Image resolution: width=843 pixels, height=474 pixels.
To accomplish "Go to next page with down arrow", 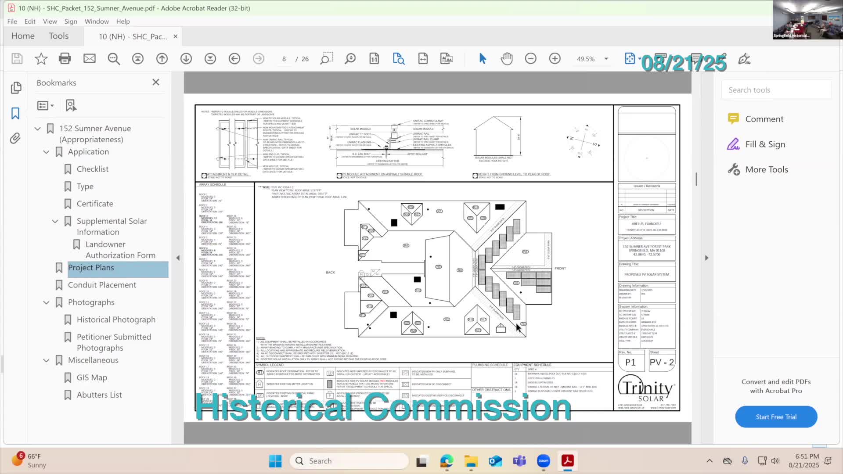I will 186,58.
